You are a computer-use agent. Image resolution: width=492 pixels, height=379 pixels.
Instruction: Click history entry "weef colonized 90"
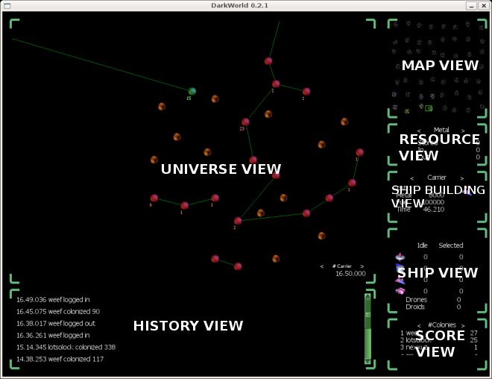coord(58,312)
